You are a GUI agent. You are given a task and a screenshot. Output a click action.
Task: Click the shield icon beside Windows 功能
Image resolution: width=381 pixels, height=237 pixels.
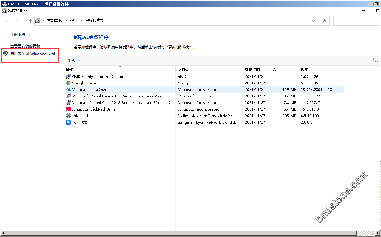5,54
